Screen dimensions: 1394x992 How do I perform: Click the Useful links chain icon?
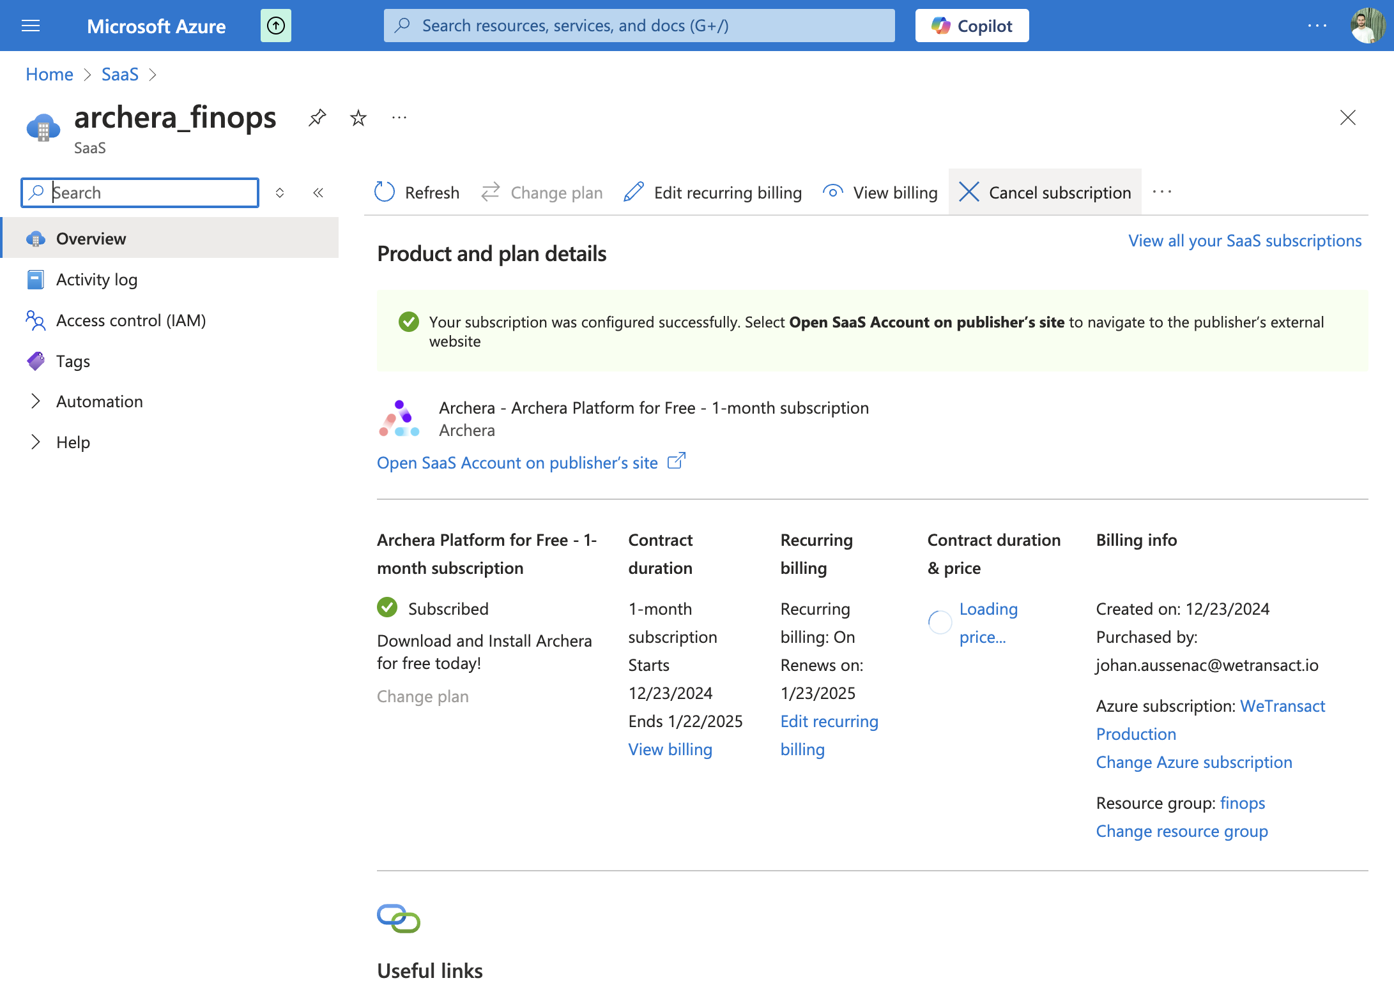click(399, 918)
